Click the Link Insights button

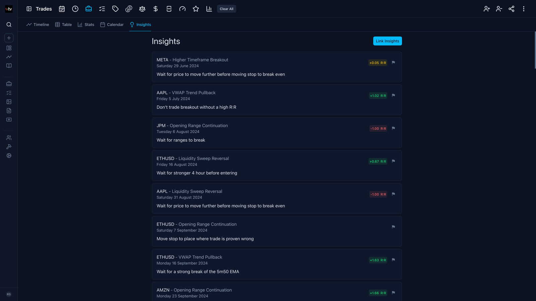[387, 41]
